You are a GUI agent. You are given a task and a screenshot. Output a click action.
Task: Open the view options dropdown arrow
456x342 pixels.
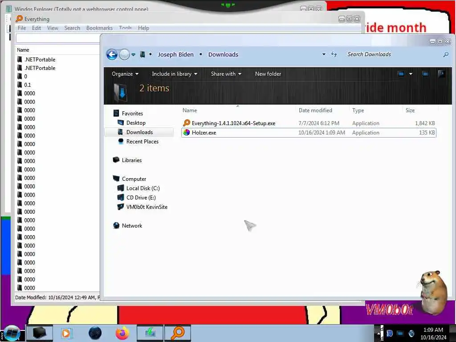click(411, 74)
